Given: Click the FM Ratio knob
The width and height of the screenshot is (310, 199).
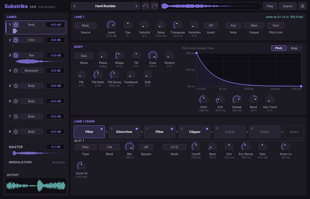Looking at the screenshot, I should pos(98,75).
